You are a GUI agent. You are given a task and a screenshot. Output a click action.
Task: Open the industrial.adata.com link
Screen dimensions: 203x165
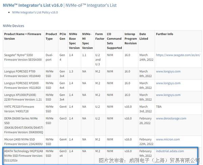tap(170, 151)
